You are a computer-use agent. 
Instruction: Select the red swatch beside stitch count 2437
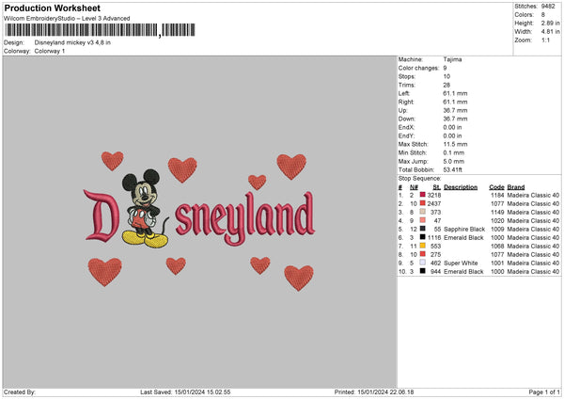click(423, 203)
